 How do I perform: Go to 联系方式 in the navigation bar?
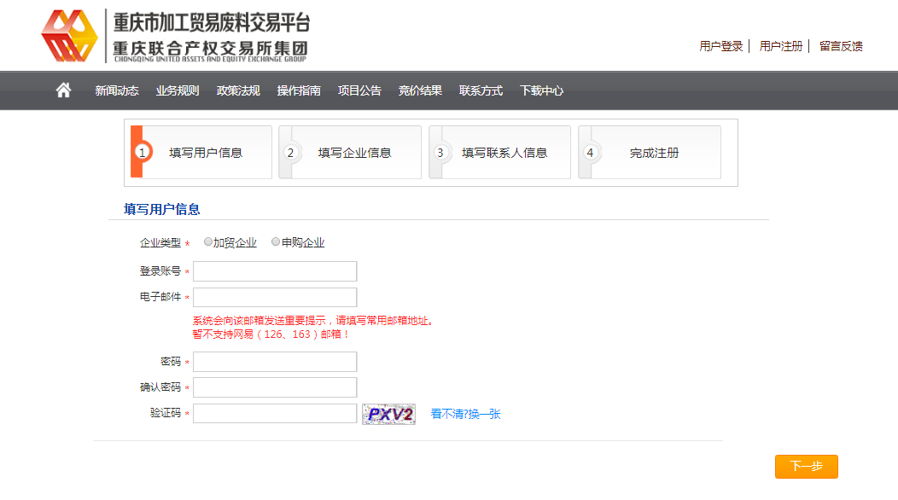[x=481, y=90]
